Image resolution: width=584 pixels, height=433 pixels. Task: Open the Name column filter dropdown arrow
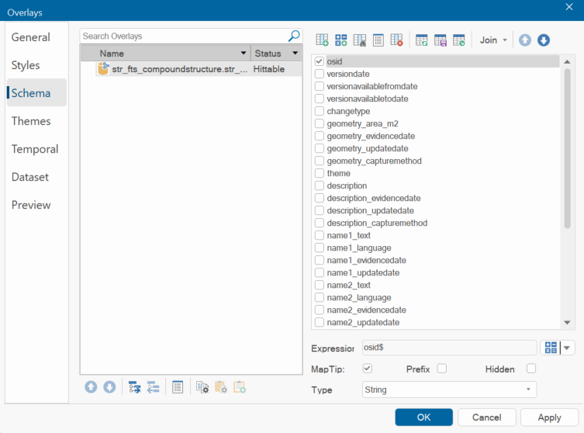point(244,53)
